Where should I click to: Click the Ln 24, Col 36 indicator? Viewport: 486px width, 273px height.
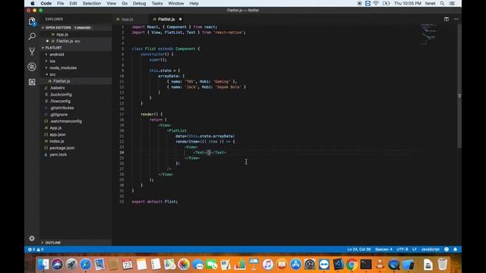(358, 249)
